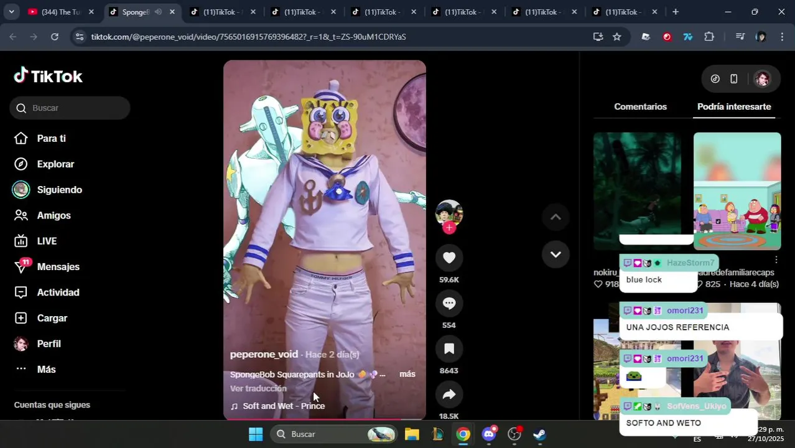
Task: Open Steam from taskbar
Action: [x=540, y=434]
